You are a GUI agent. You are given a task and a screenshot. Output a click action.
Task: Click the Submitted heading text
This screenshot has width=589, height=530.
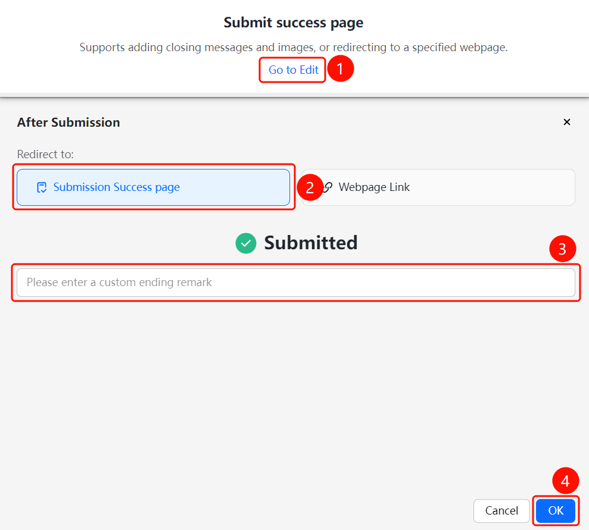point(311,243)
